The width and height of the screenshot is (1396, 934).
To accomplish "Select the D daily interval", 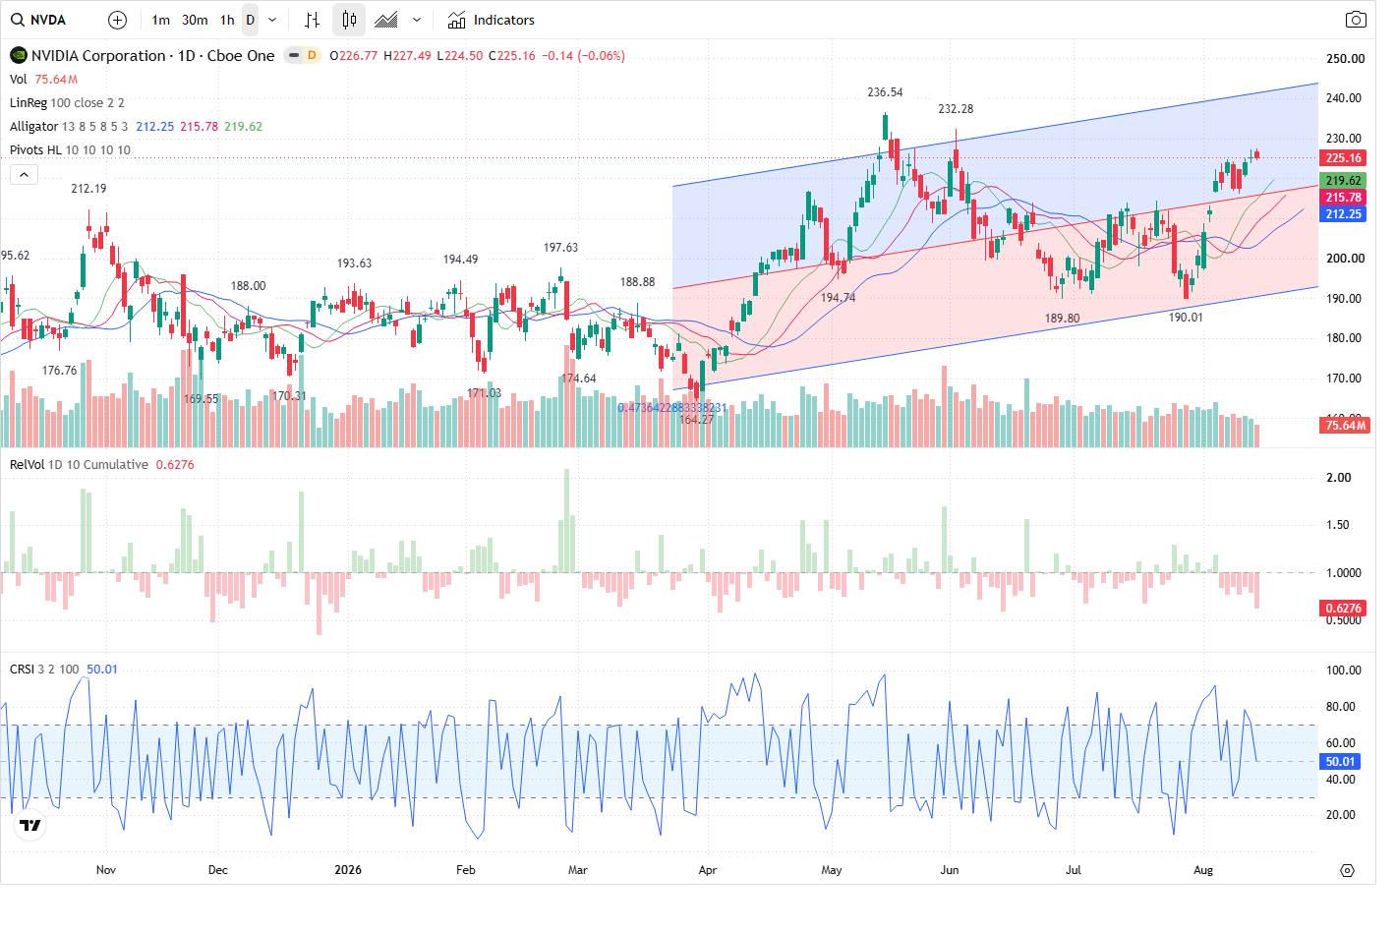I will click(251, 20).
